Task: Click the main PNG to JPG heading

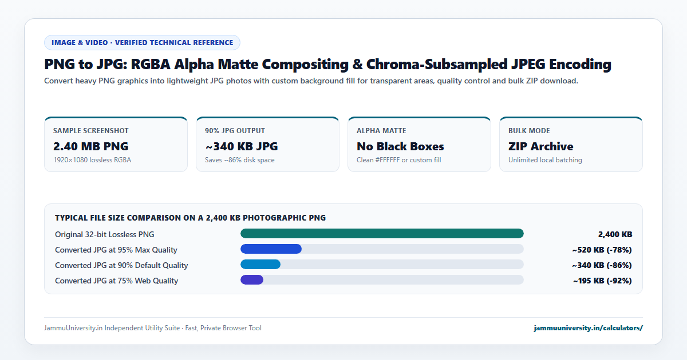Action: pyautogui.click(x=327, y=64)
